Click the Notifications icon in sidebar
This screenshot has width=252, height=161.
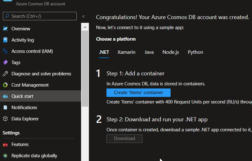point(5,108)
